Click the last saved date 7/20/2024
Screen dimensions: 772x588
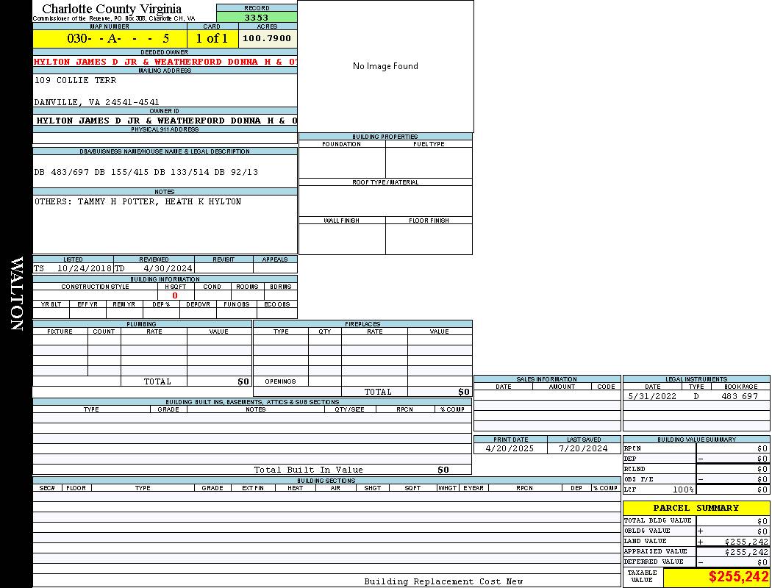(x=583, y=448)
